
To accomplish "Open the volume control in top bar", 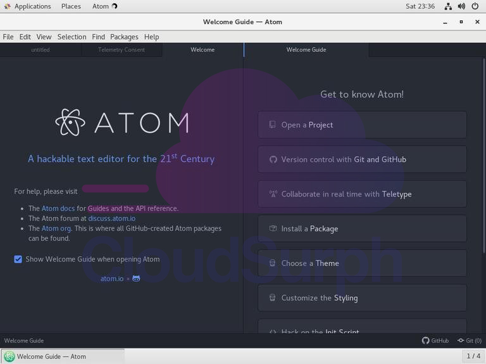I will pyautogui.click(x=461, y=6).
